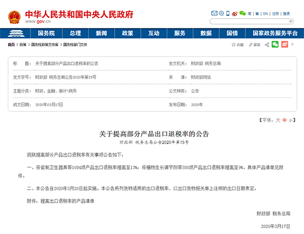Open the 国务院 navigation menu
Screen dimensions: 304x234
(x=46, y=33)
